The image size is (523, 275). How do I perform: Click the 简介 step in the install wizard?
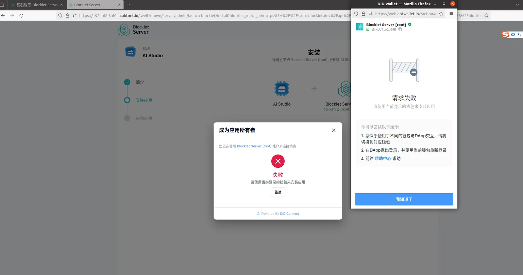pos(140,82)
